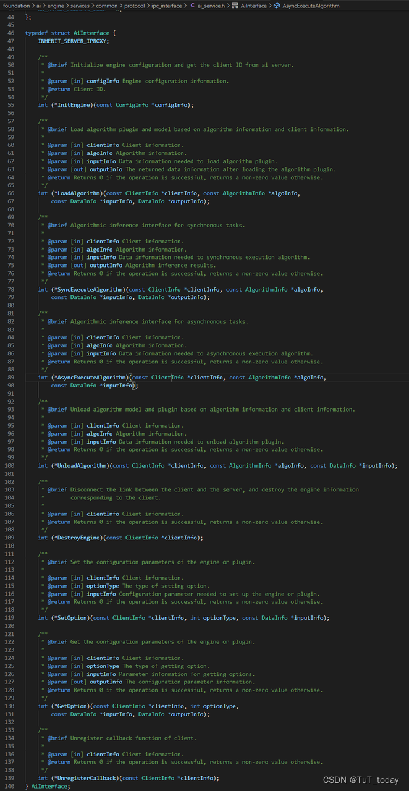The image size is (409, 791).
Task: Open the engine breadcrumb folder
Action: point(56,5)
